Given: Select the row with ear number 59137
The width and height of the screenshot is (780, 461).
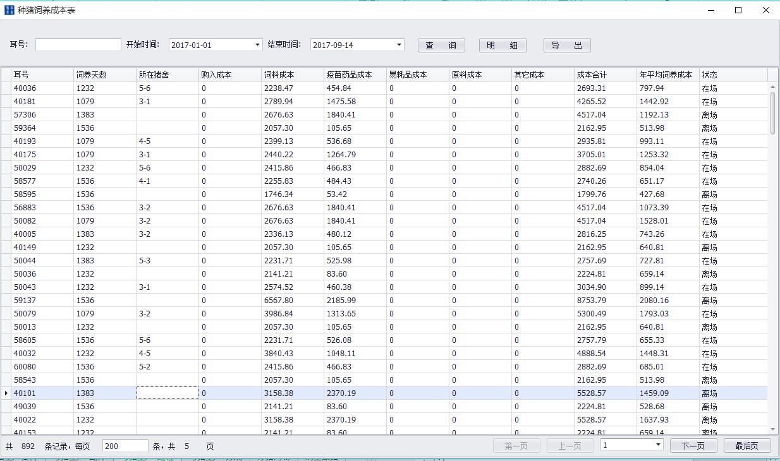Looking at the screenshot, I should (x=25, y=301).
